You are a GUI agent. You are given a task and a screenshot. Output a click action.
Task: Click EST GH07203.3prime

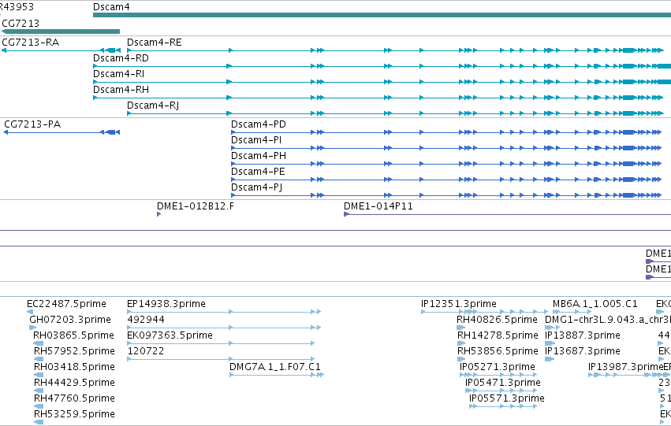[x=70, y=320]
